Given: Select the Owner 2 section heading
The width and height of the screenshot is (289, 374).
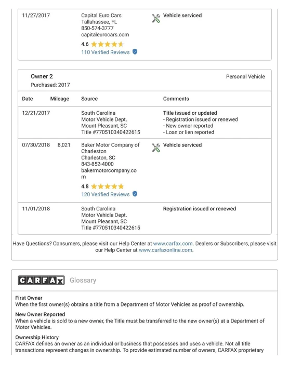Looking at the screenshot, I should coord(42,76).
